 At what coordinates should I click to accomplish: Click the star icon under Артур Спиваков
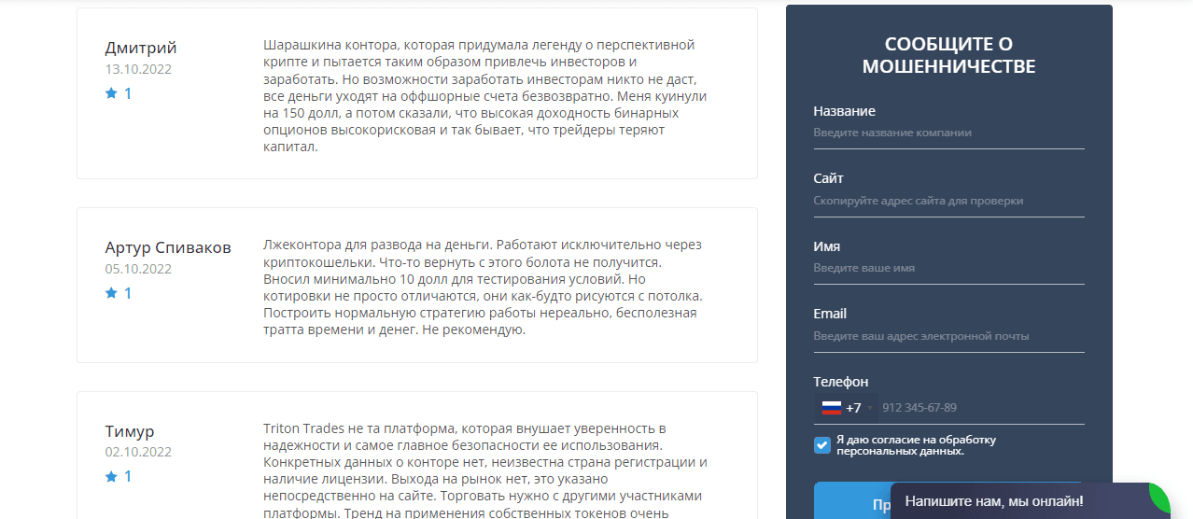[x=111, y=293]
